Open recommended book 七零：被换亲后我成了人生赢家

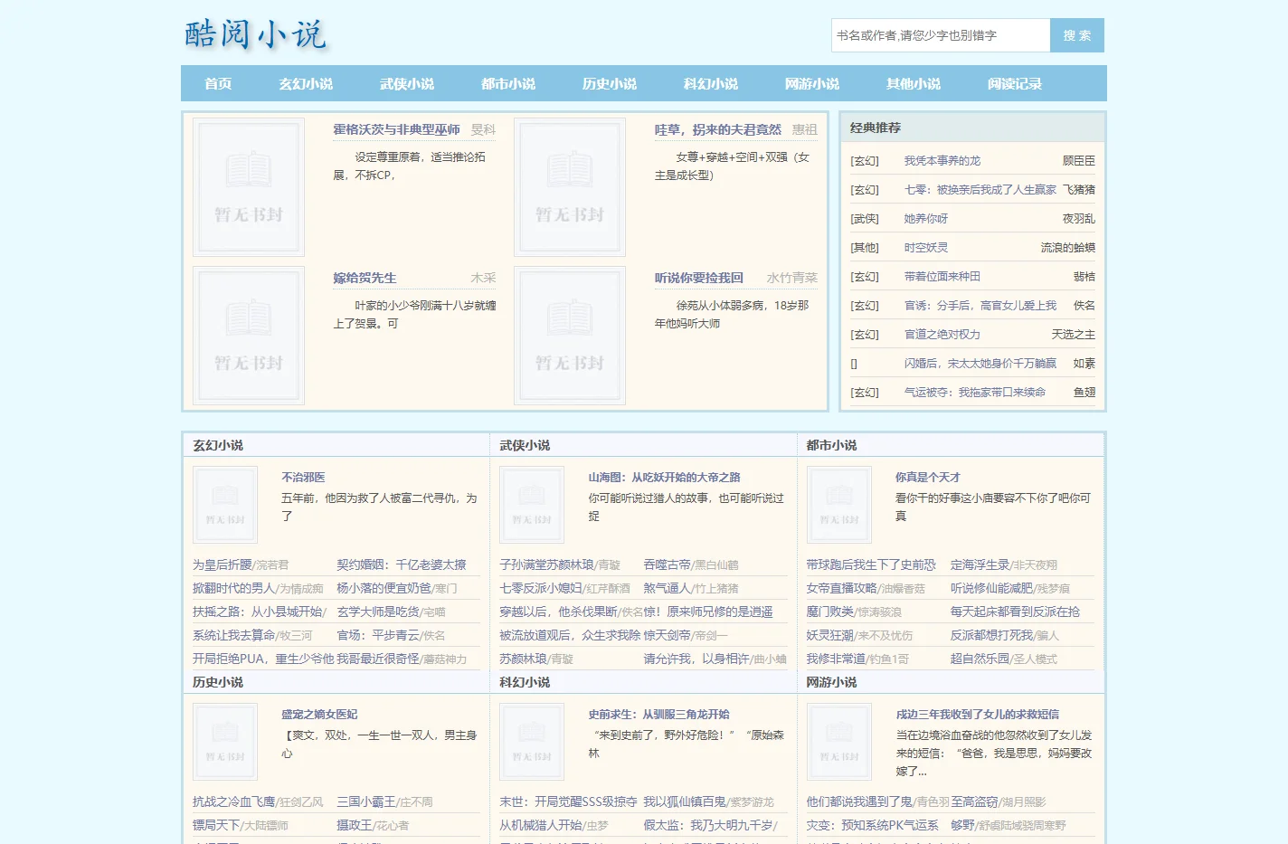click(x=980, y=189)
